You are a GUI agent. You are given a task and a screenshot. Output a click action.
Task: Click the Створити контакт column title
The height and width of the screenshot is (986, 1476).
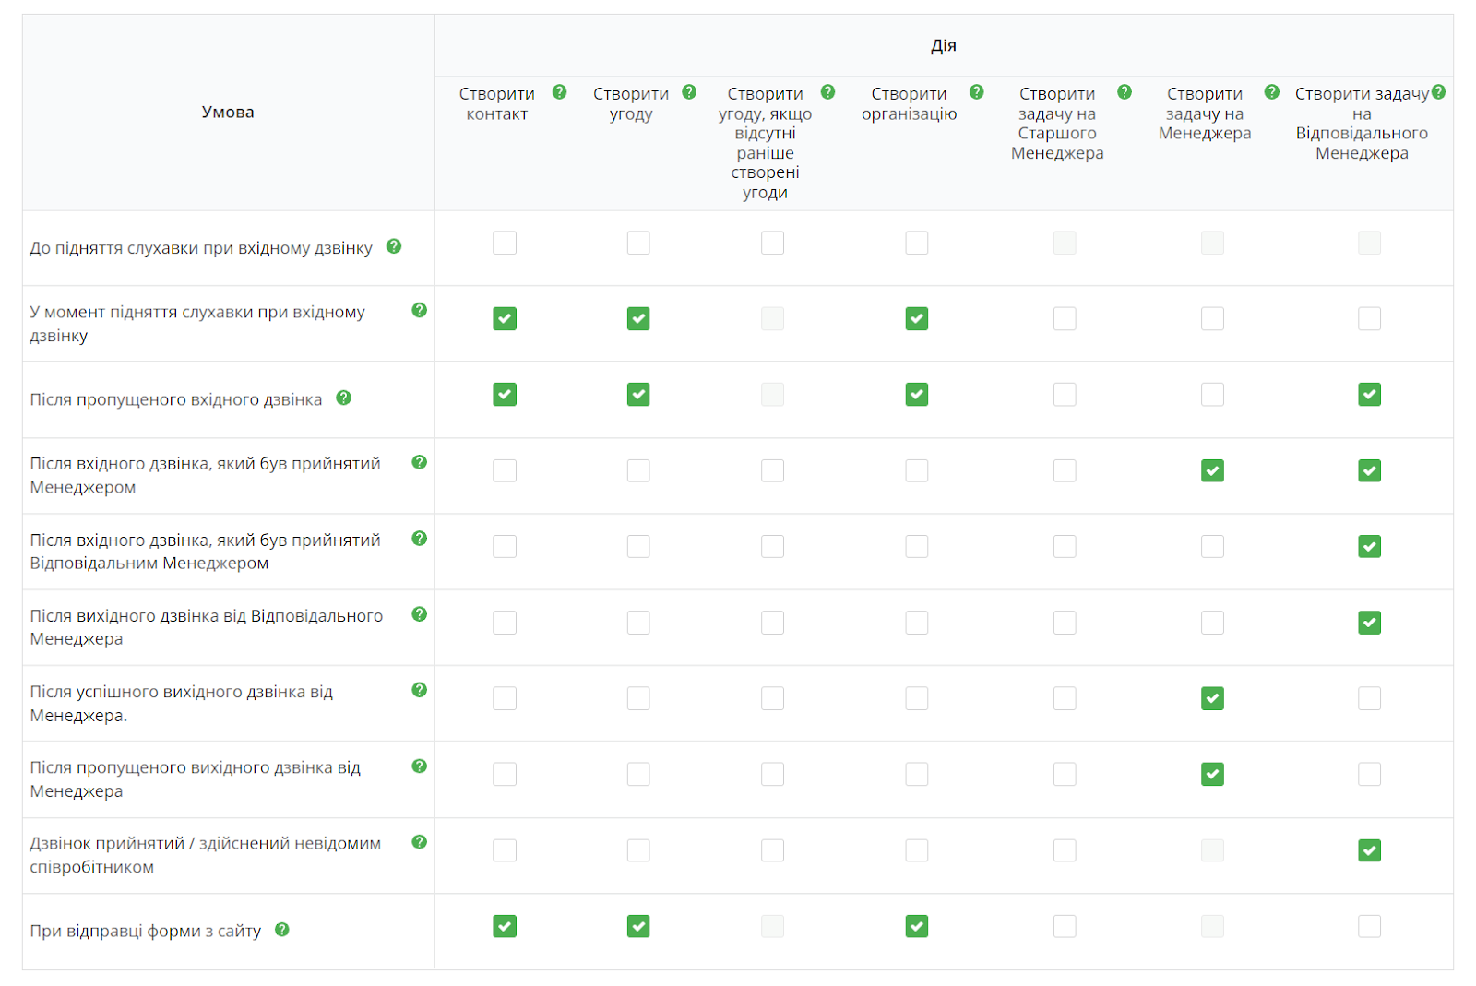point(497,103)
